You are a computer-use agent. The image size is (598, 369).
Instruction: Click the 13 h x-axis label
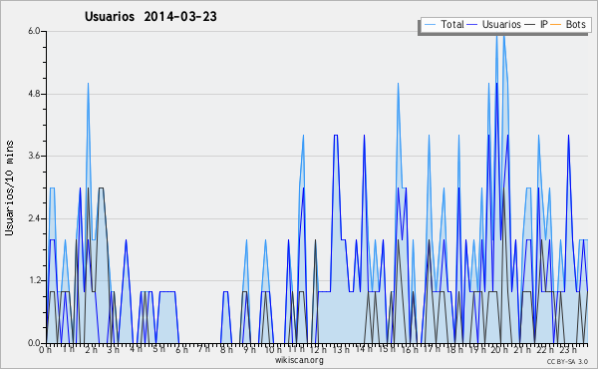coord(341,349)
